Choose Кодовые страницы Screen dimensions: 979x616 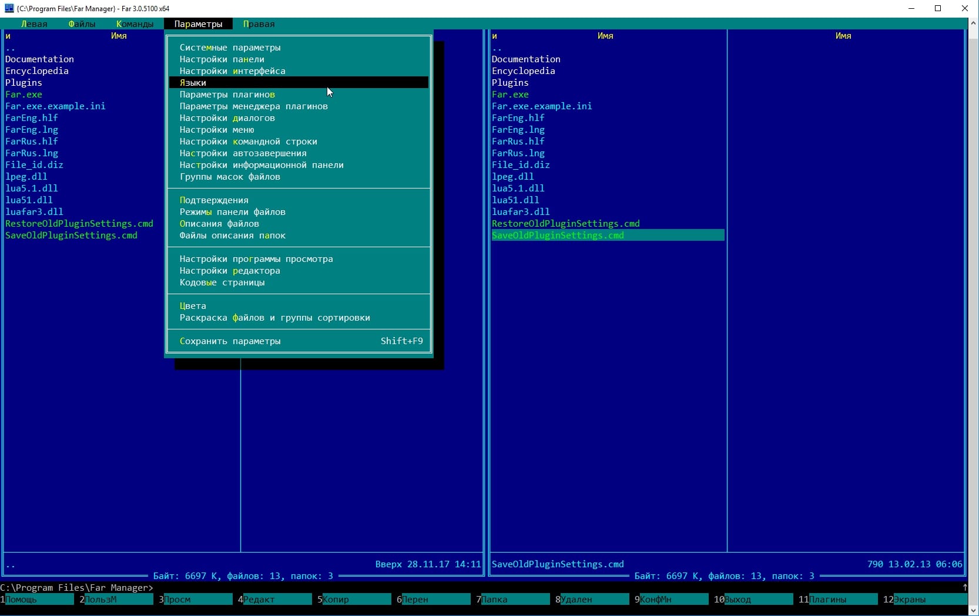point(299,282)
